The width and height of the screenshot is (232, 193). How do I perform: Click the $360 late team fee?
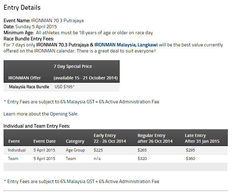coord(191,159)
